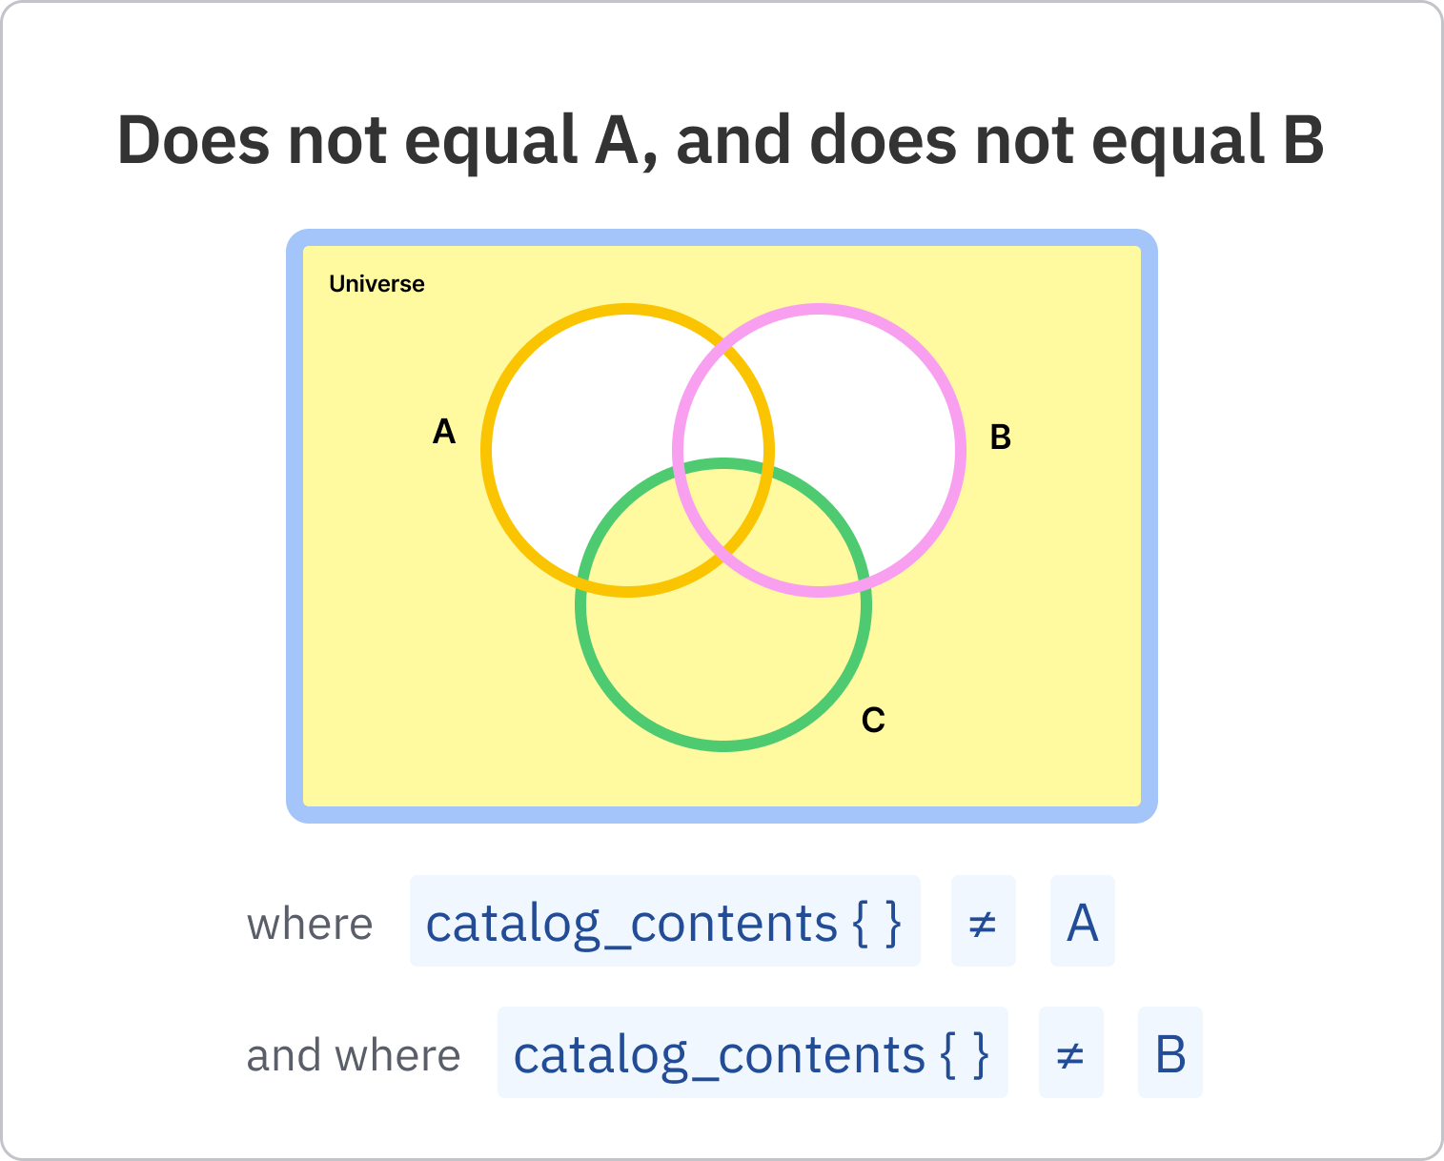Select the value chip A after the first ≠
The image size is (1444, 1161).
(1082, 922)
